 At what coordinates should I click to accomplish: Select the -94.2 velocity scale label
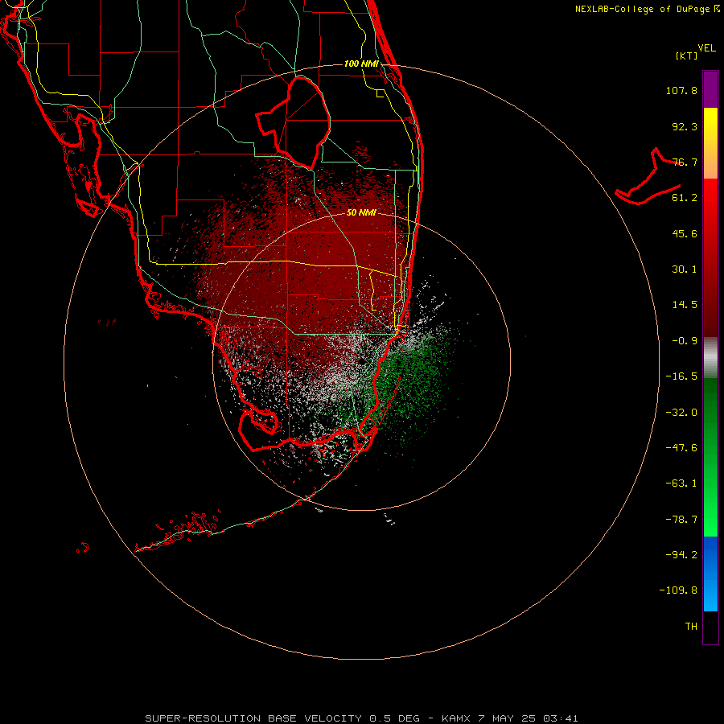pyautogui.click(x=681, y=554)
